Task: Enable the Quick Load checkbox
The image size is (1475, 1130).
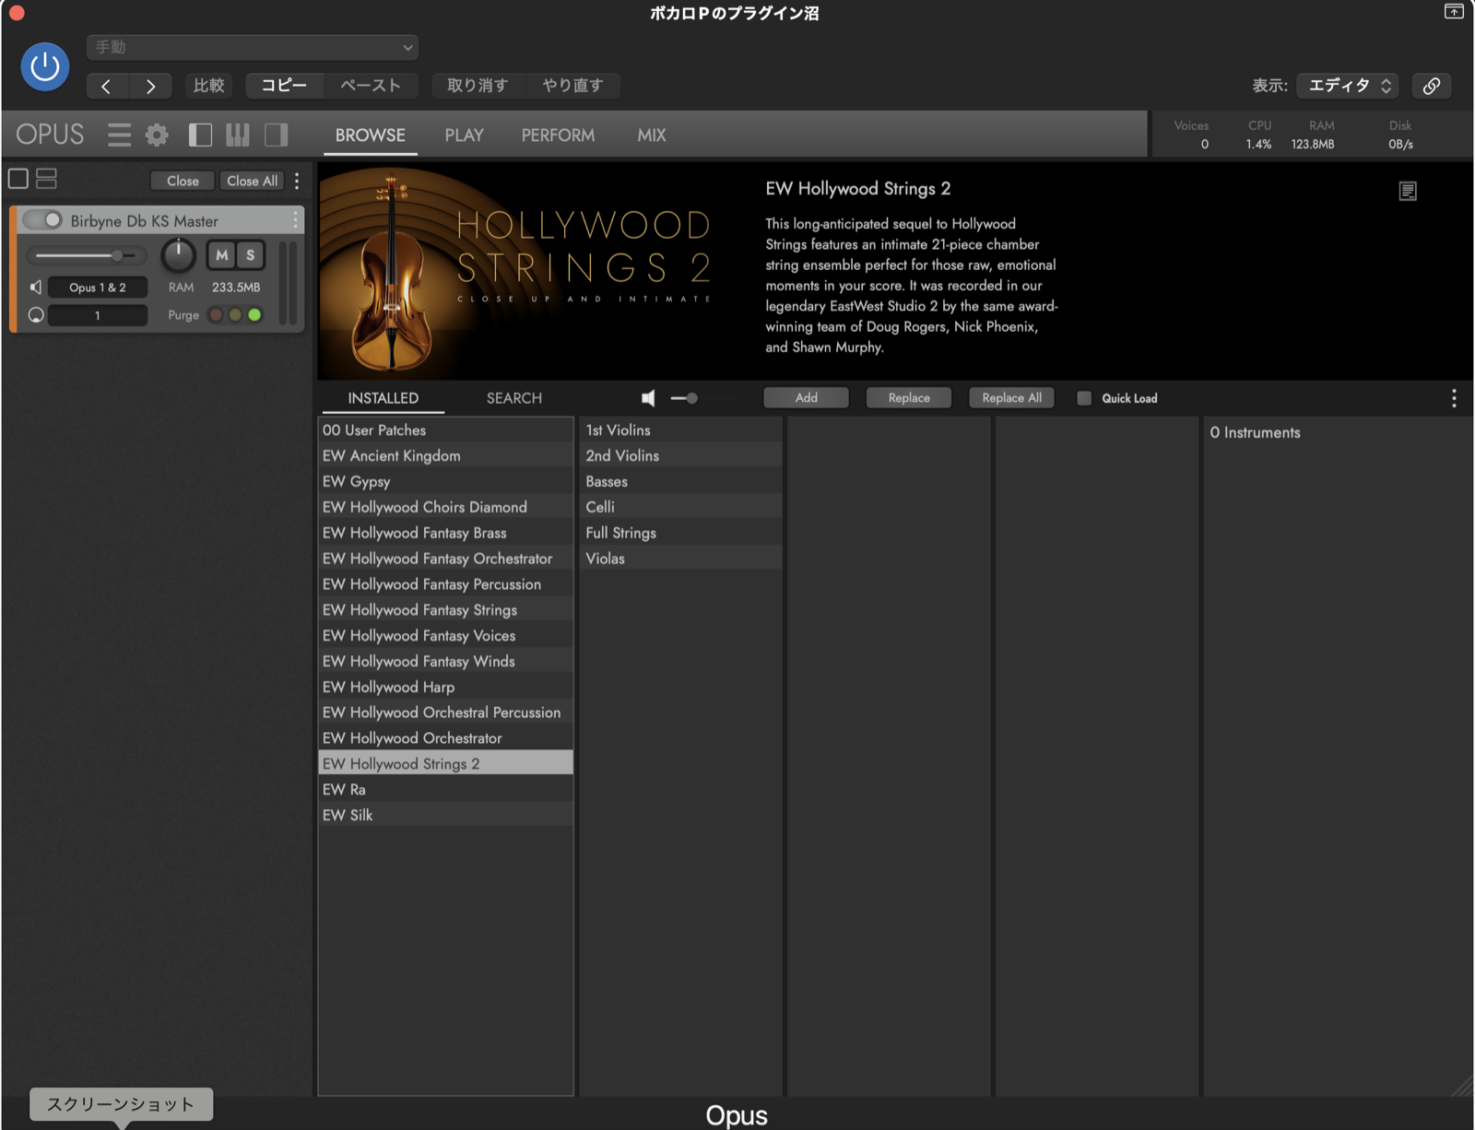Action: 1084,398
